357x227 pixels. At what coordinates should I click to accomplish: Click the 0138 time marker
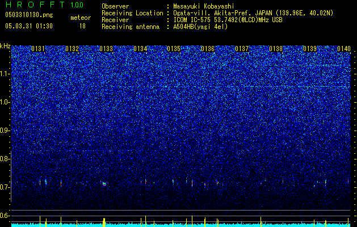[276, 49]
